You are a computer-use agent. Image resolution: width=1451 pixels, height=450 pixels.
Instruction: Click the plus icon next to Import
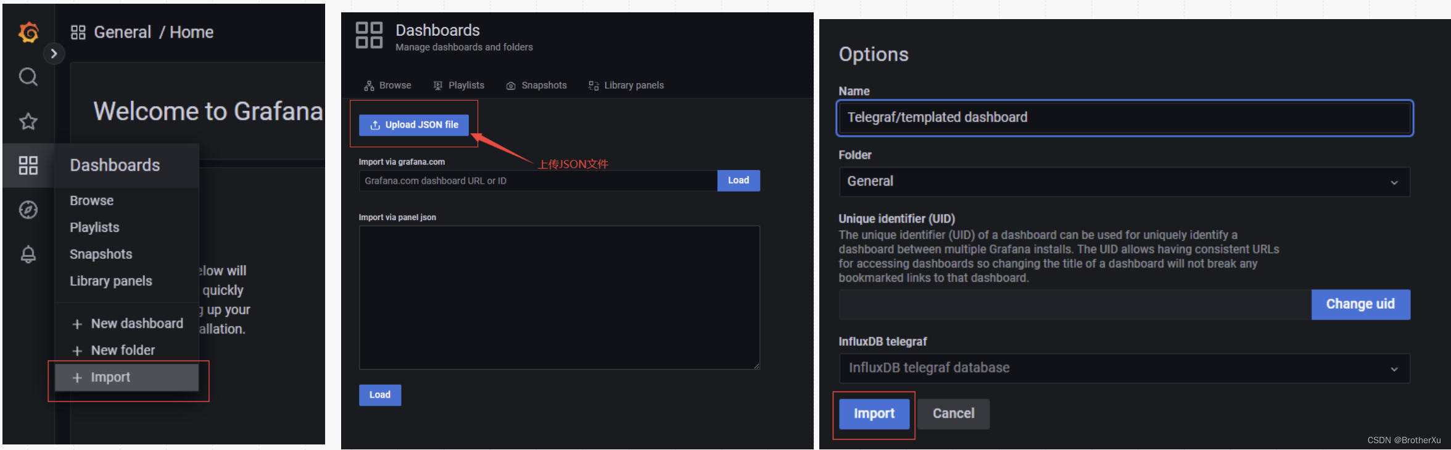(77, 378)
